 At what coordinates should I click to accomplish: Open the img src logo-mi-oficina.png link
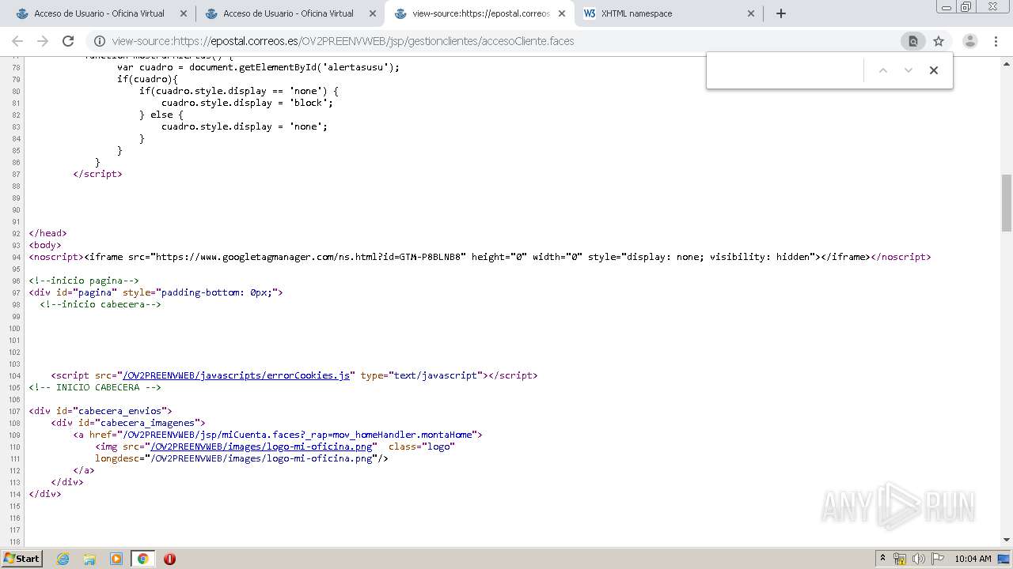262,447
